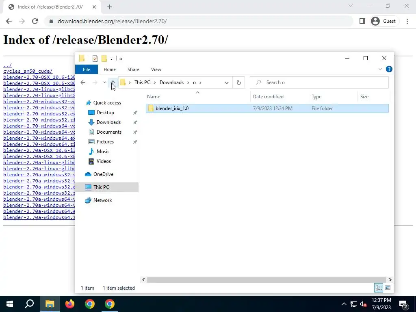
Task: Reload the Blender download page in Chrome
Action: [x=35, y=21]
